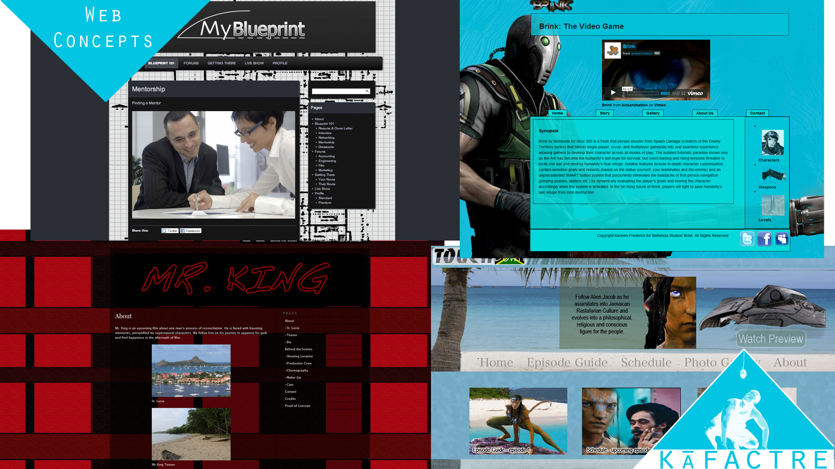The image size is (835, 469).
Task: Open the Episode Guide link
Action: pos(567,362)
